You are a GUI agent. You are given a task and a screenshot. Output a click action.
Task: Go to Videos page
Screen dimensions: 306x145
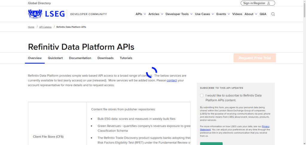tap(237, 14)
